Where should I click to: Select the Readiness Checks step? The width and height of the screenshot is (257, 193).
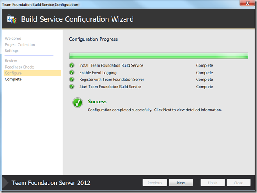(20, 67)
